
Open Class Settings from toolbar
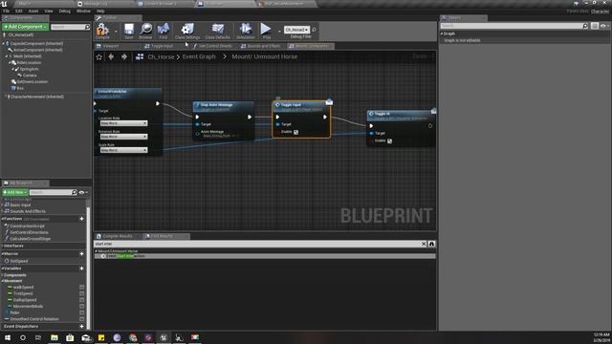tap(187, 31)
